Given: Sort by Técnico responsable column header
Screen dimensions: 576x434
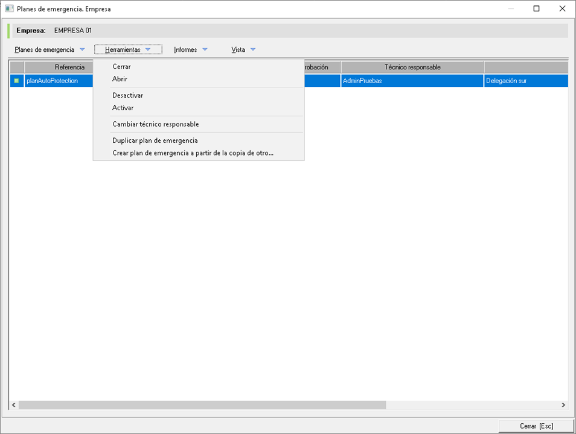Looking at the screenshot, I should tap(412, 67).
